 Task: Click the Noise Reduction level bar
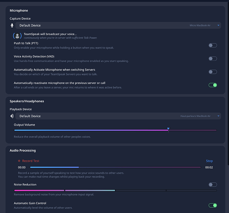point(115,190)
